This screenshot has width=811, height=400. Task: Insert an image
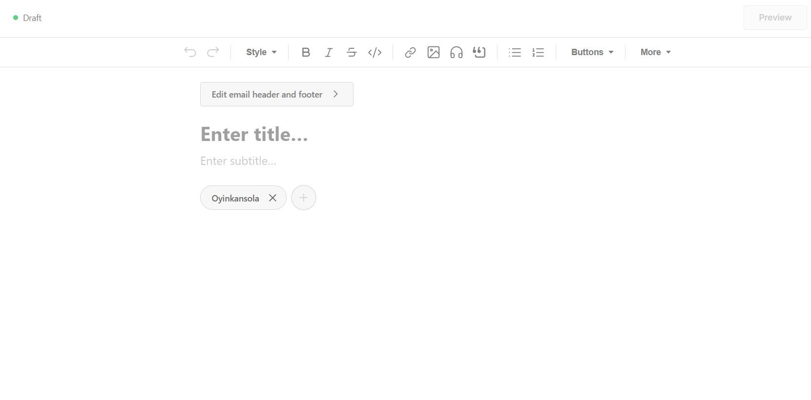[x=434, y=52]
